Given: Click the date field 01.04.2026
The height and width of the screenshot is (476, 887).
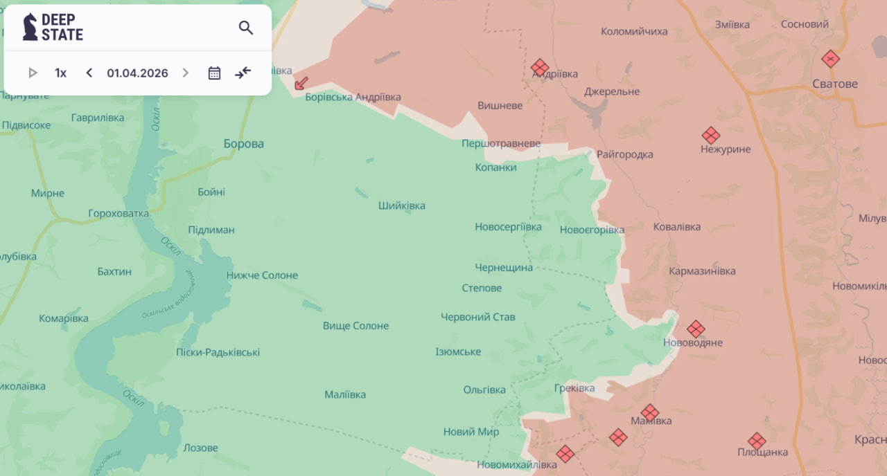Looking at the screenshot, I should point(137,73).
